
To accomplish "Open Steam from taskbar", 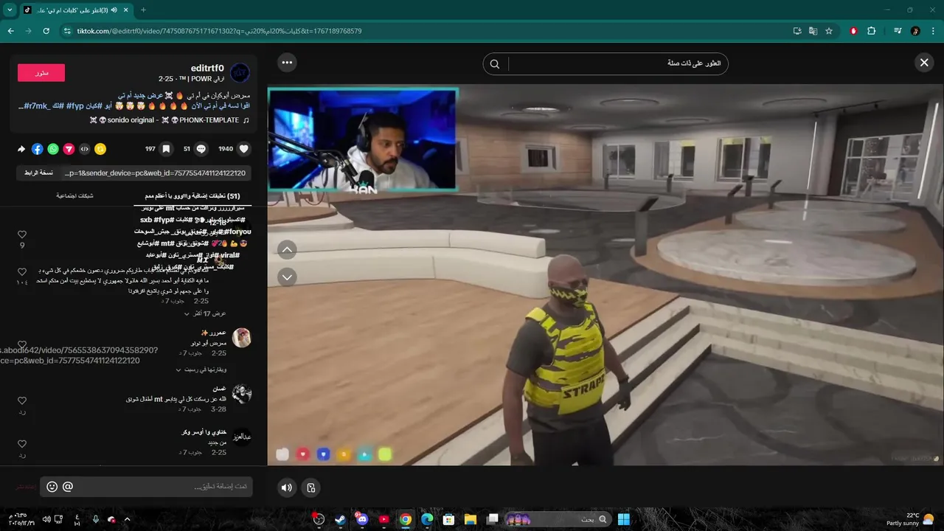I will point(340,519).
